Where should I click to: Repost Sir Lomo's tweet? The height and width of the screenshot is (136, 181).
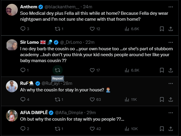58,70
